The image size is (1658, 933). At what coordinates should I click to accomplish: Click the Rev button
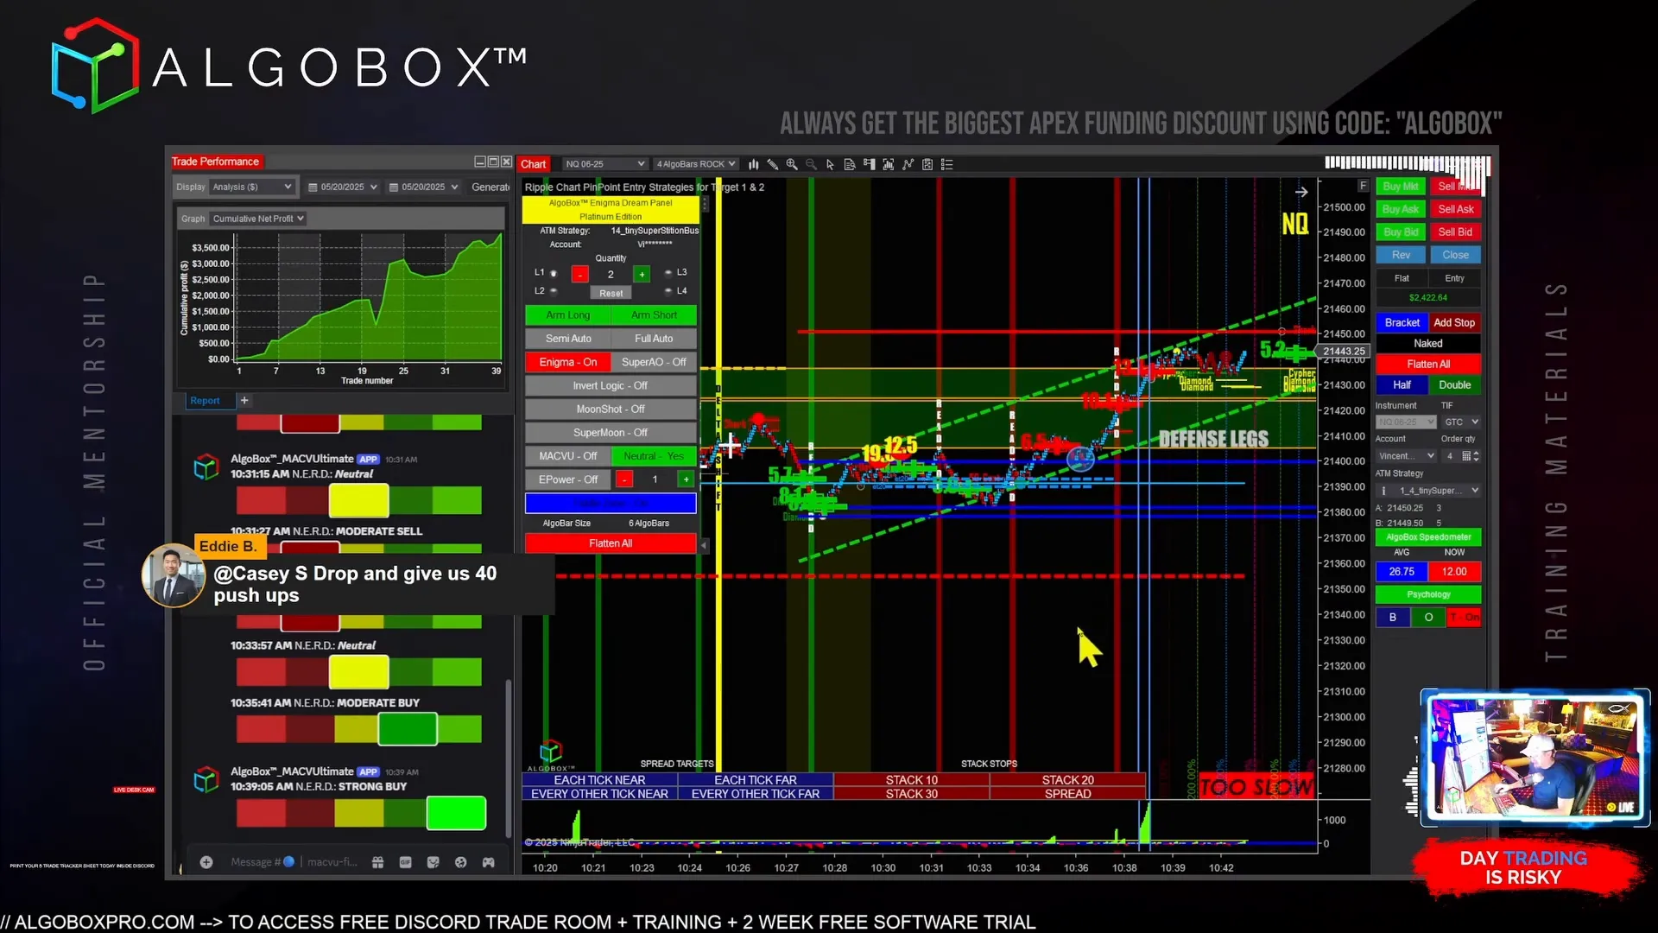1401,255
